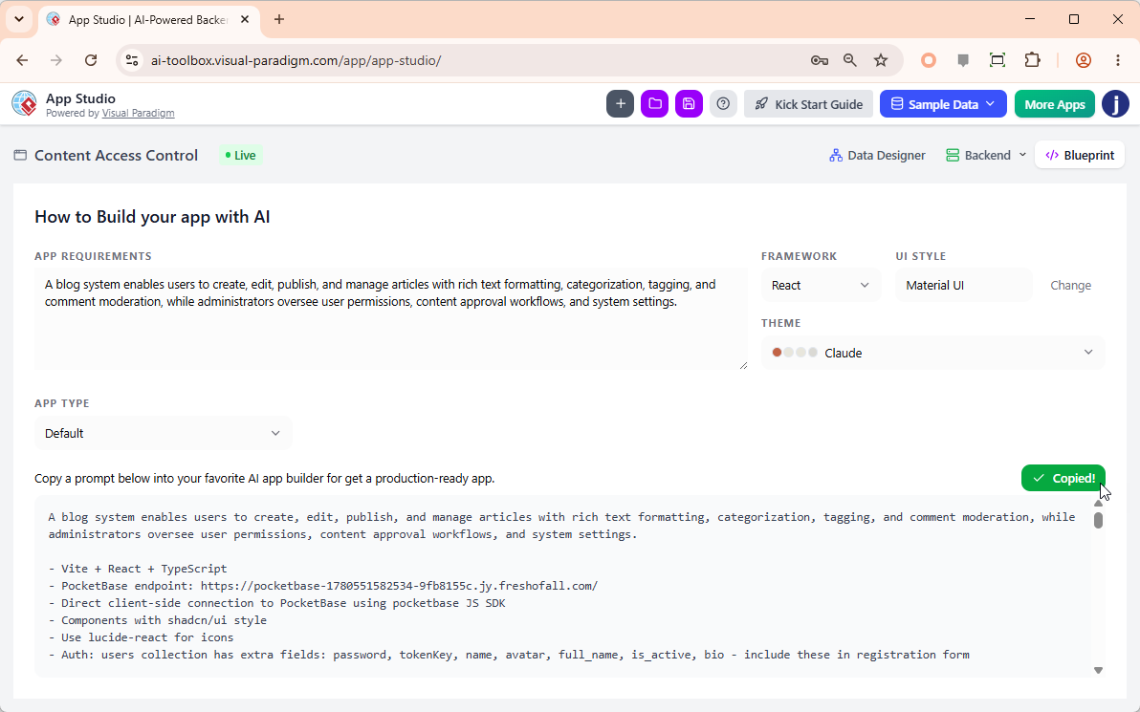This screenshot has height=712, width=1140.
Task: Open Chrome profile icon
Action: [x=1084, y=60]
